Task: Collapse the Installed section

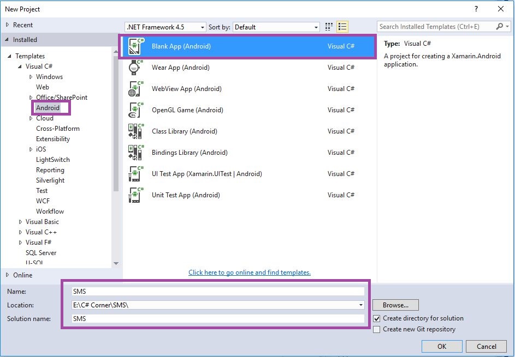Action: click(7, 40)
